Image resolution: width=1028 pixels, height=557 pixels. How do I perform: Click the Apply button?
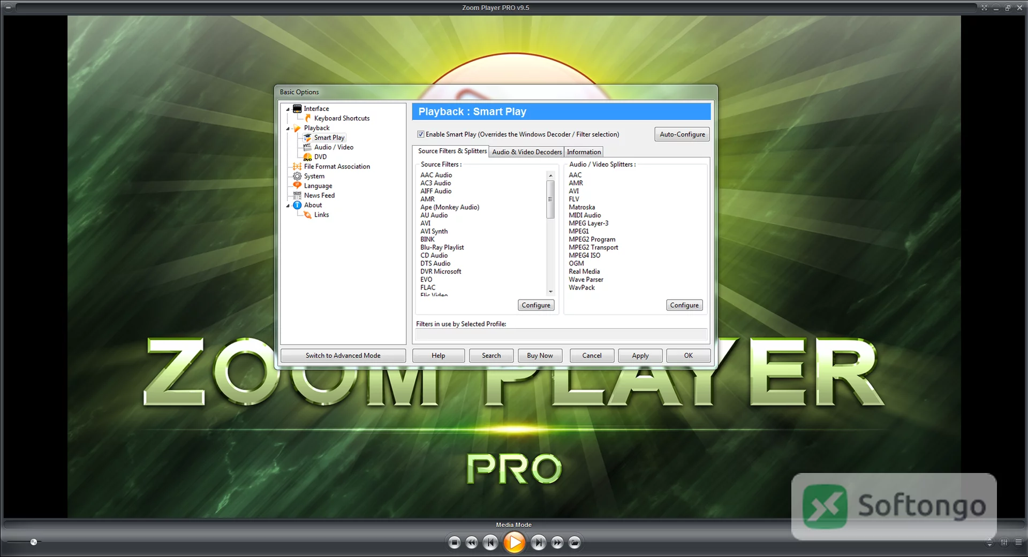tap(640, 355)
